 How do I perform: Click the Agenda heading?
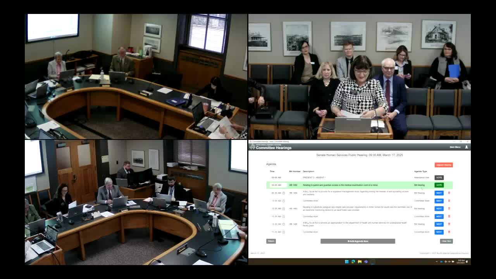[x=271, y=164]
